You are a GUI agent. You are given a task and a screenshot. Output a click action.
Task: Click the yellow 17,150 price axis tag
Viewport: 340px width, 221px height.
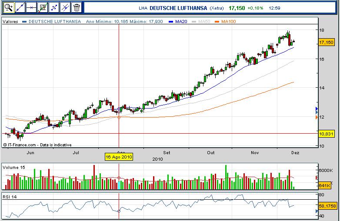click(326, 42)
